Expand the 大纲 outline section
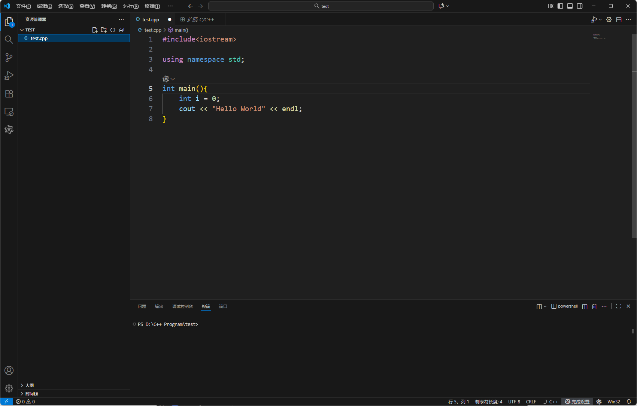The height and width of the screenshot is (406, 637). (x=30, y=385)
